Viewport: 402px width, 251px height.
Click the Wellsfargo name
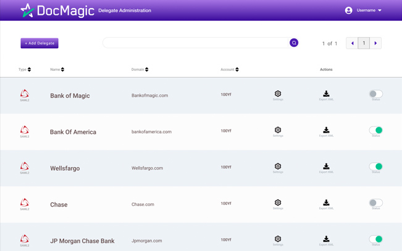pyautogui.click(x=65, y=168)
